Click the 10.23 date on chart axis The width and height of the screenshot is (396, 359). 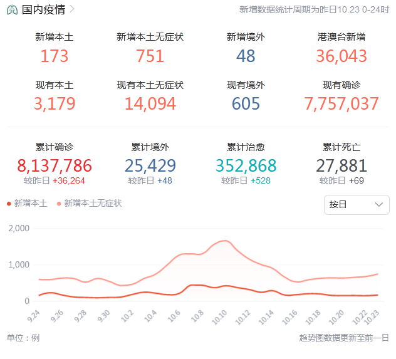click(x=373, y=316)
